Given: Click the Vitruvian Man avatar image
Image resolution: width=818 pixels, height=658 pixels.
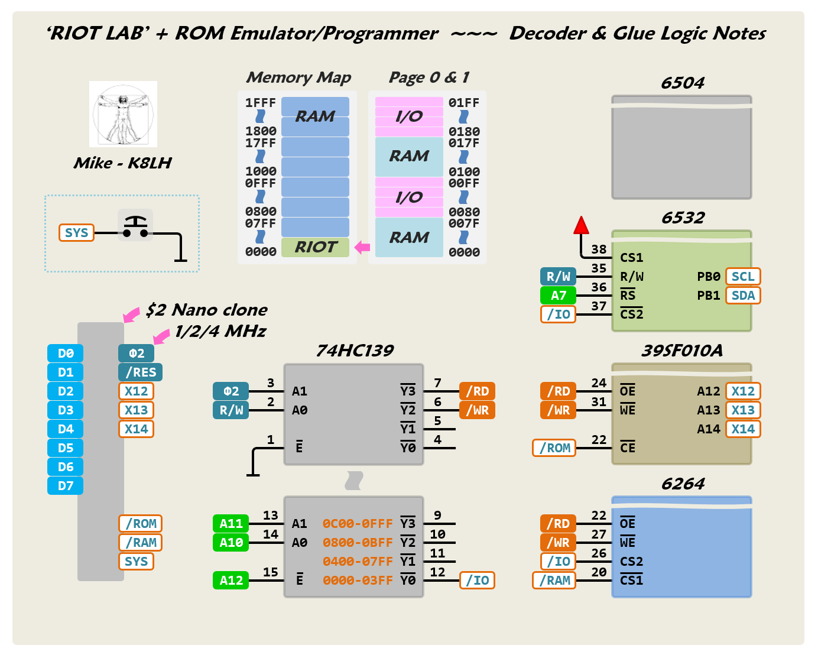Looking at the screenshot, I should coord(123,114).
